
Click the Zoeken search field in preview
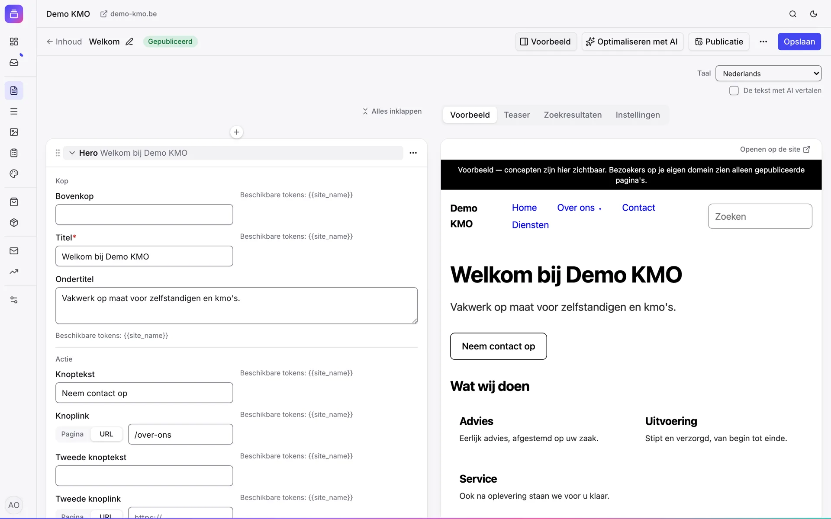(760, 216)
